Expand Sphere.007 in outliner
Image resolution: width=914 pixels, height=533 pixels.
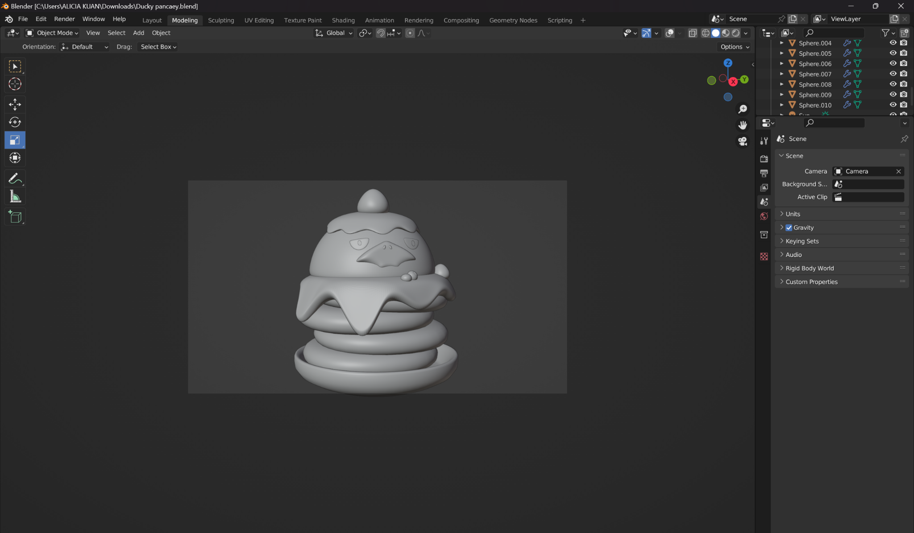(781, 74)
